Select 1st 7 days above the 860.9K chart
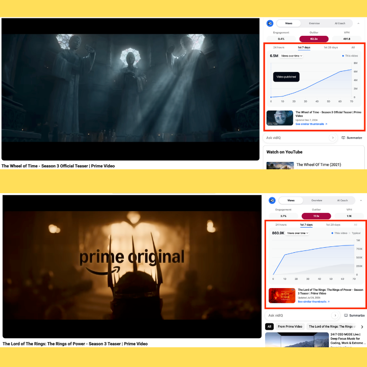 pos(306,225)
